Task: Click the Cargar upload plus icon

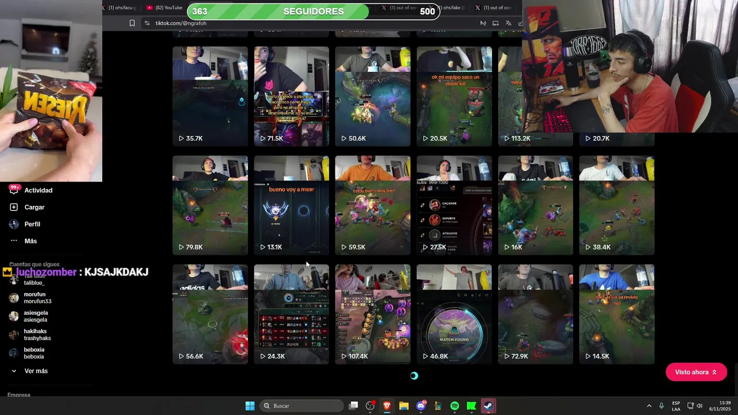Action: (x=14, y=207)
